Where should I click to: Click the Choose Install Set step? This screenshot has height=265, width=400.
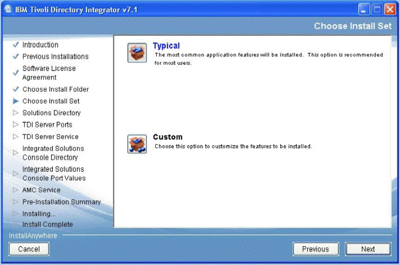(51, 101)
